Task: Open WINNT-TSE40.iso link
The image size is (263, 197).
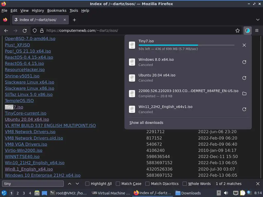Action: point(22,157)
